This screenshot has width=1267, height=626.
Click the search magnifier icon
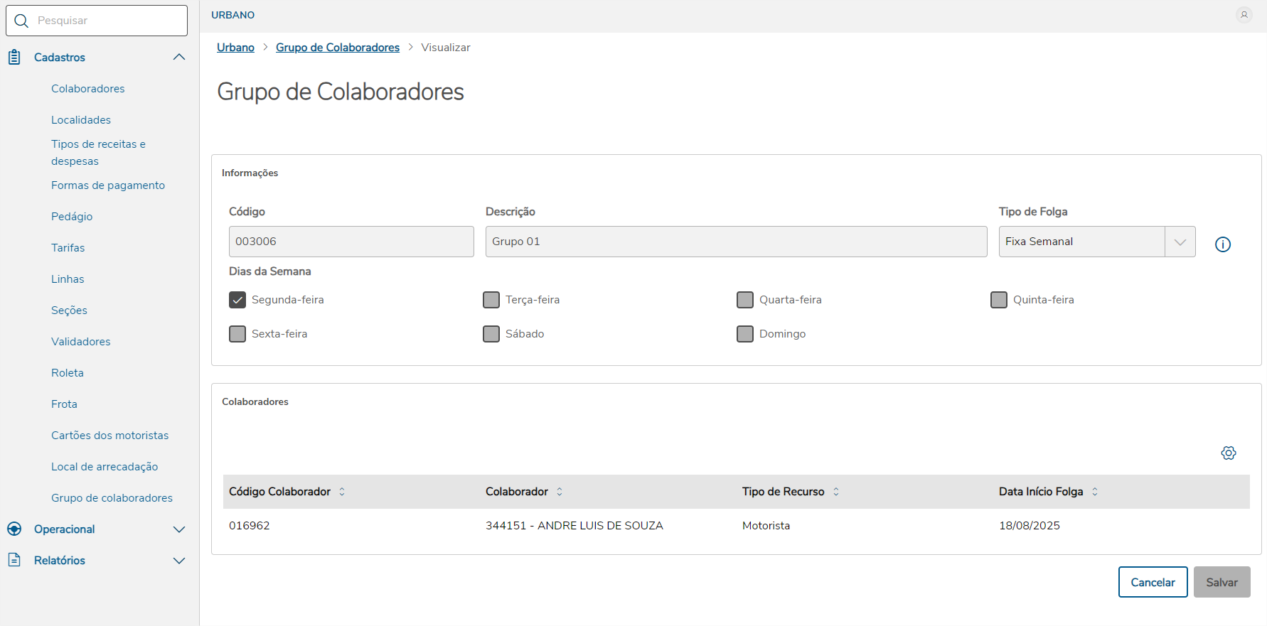point(22,21)
